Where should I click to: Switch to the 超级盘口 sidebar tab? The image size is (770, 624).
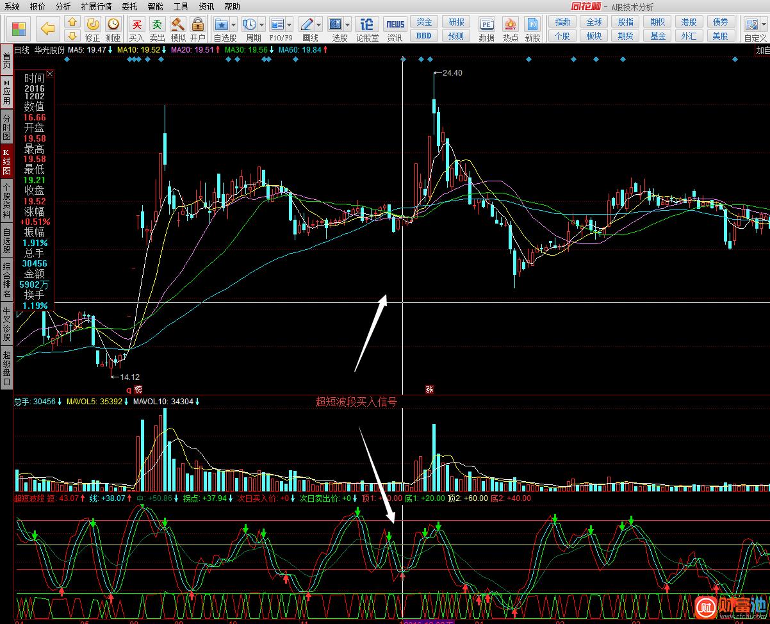[x=6, y=367]
